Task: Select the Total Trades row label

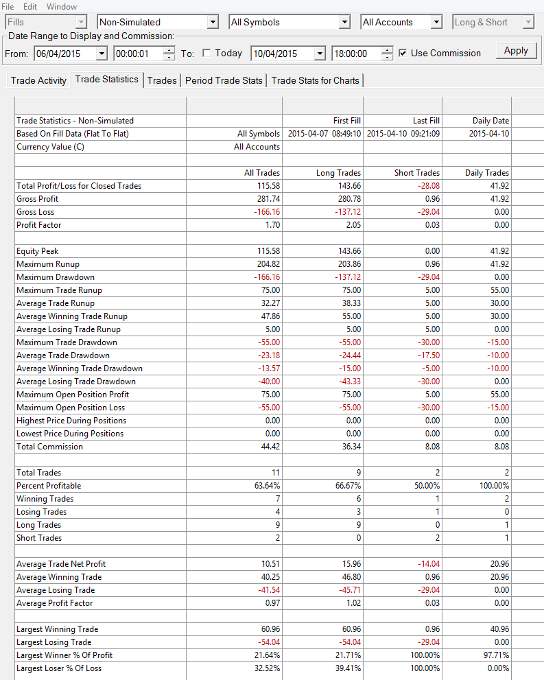Action: (38, 473)
